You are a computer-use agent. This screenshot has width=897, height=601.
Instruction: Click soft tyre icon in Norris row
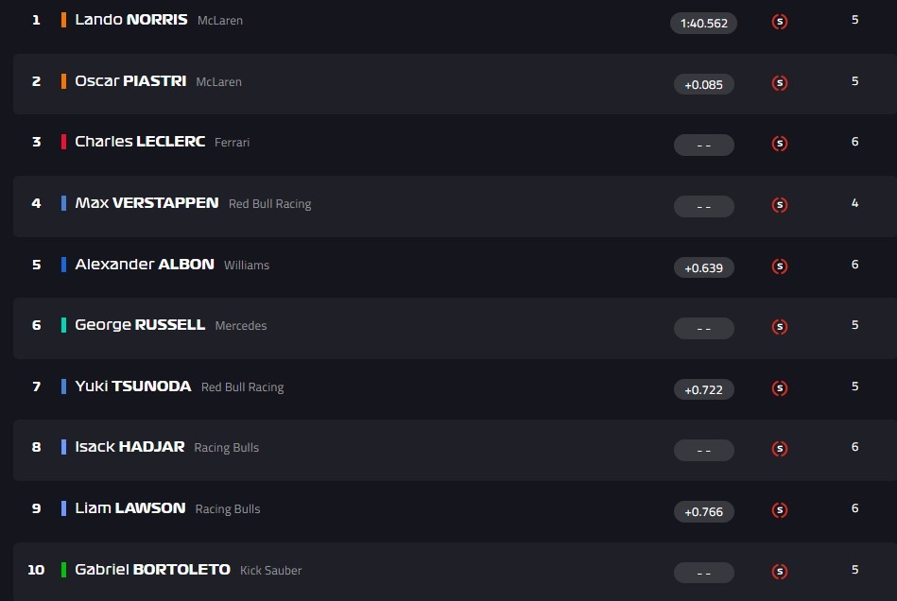tap(780, 22)
